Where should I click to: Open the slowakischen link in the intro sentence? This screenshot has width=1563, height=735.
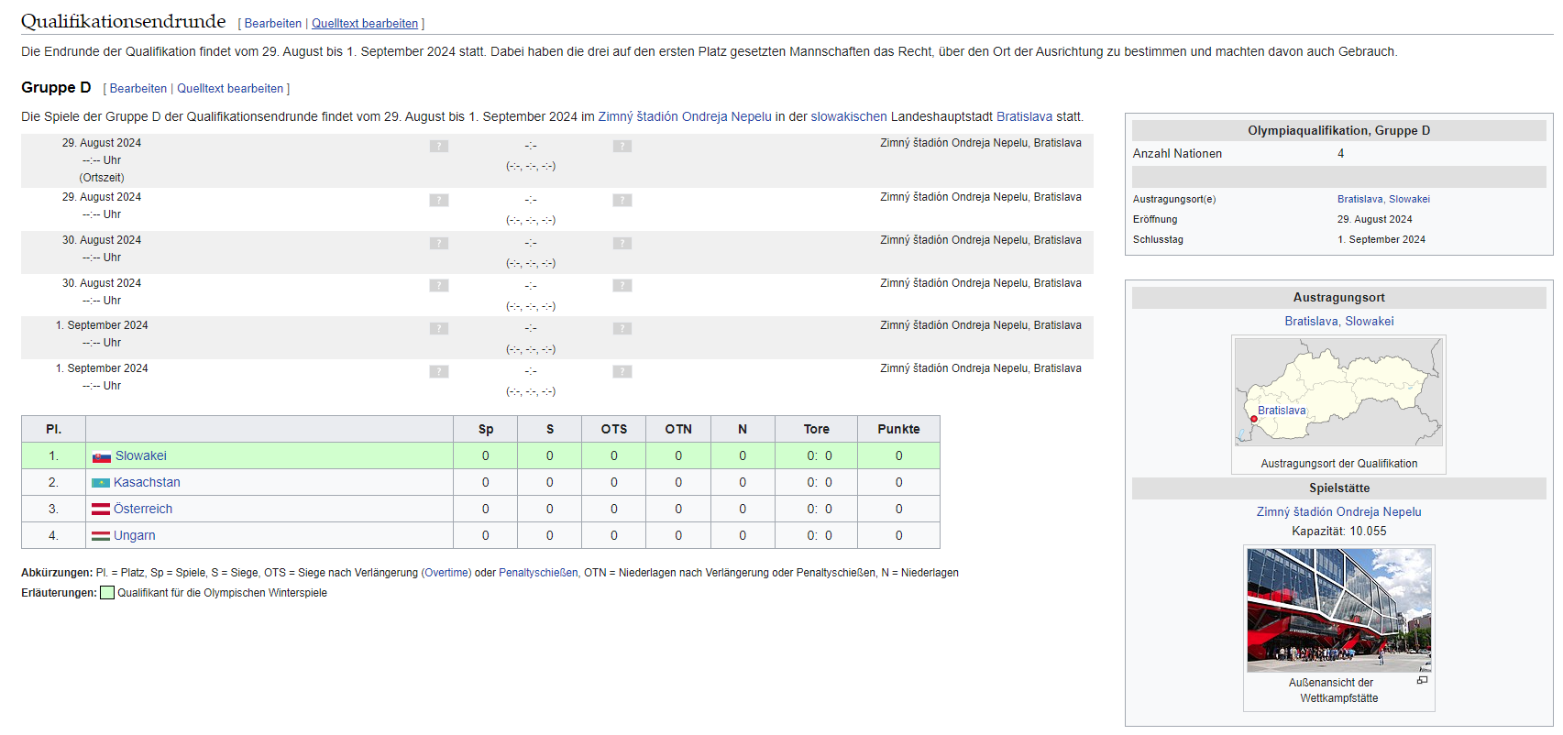pos(849,117)
